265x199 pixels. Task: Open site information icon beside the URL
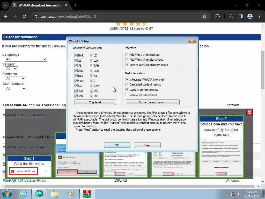pos(35,16)
